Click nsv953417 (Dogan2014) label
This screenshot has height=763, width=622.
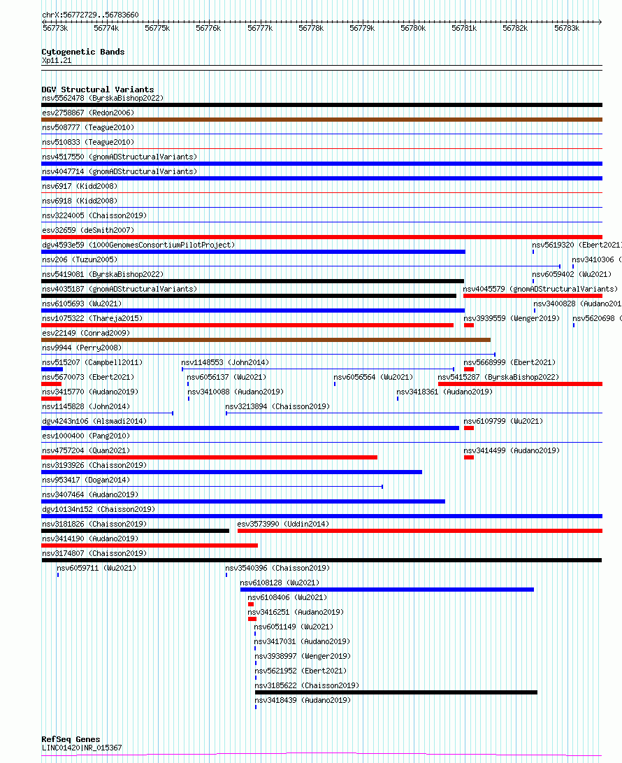[86, 480]
